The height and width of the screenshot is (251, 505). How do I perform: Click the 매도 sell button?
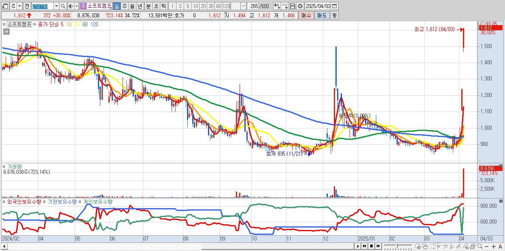point(322,15)
